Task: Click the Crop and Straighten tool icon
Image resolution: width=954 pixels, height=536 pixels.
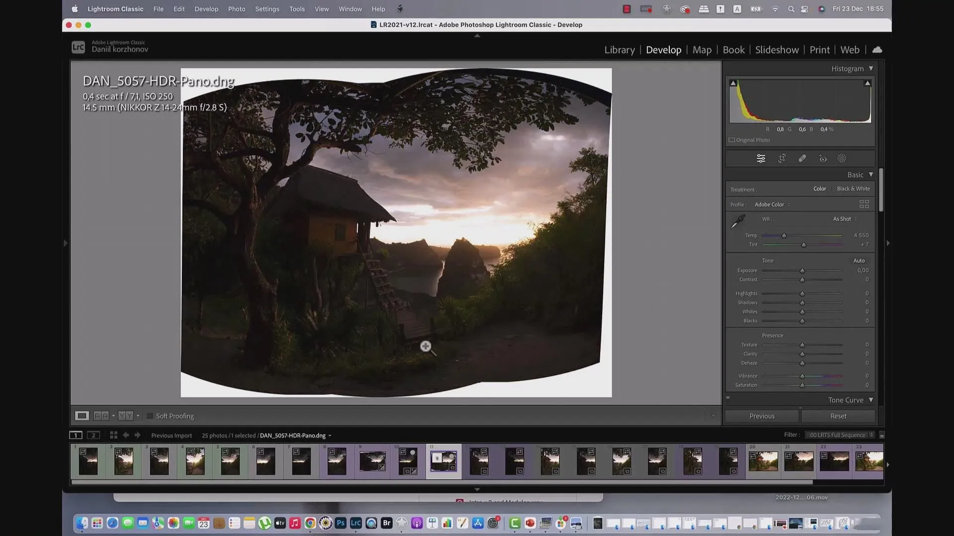Action: [781, 159]
